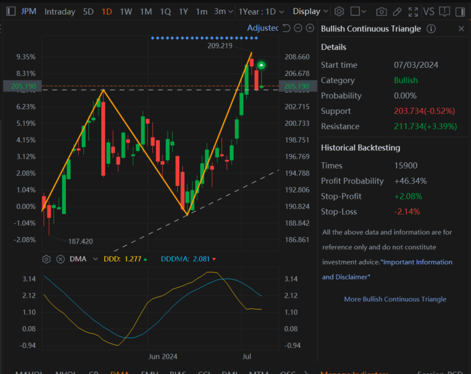Zoom in the chart with plus icon
Image resolution: width=471 pixels, height=374 pixels.
tap(310, 28)
